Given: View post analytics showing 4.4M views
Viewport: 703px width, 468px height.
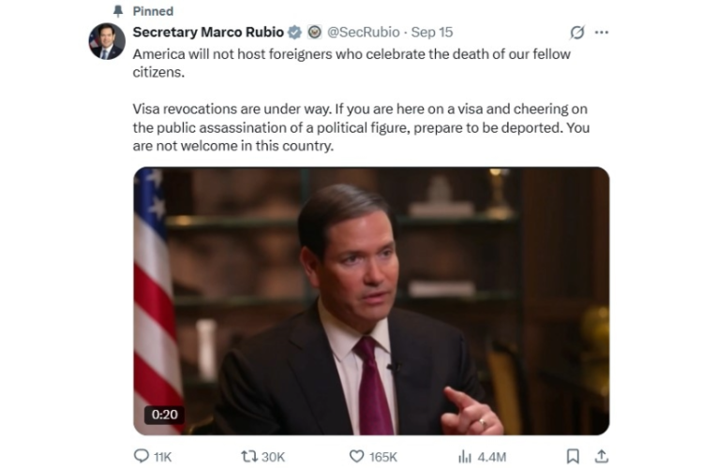Looking at the screenshot, I should (x=465, y=456).
